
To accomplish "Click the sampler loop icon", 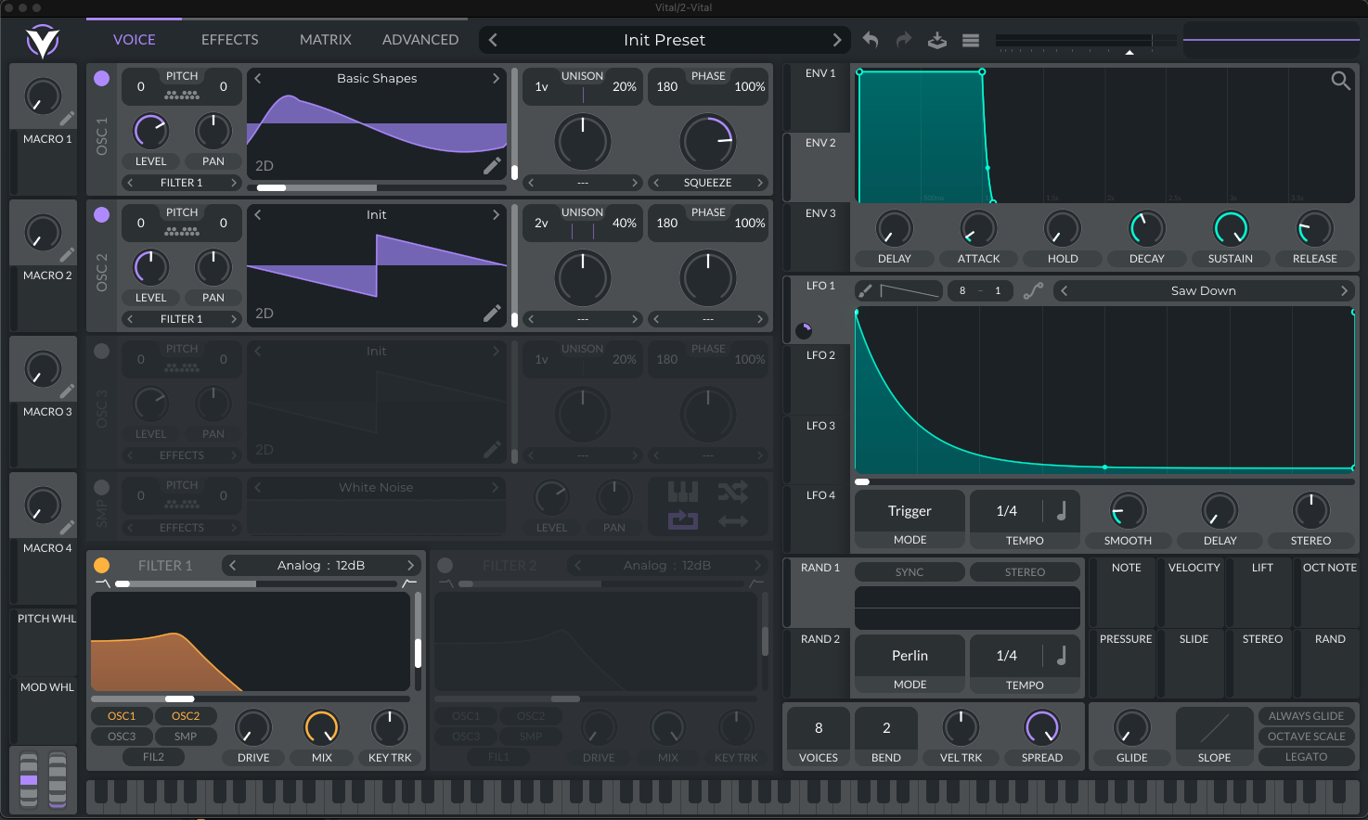I will [x=683, y=520].
